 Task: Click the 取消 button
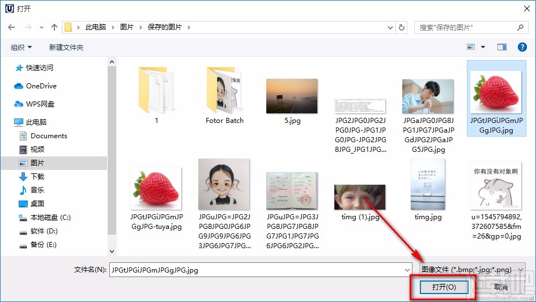501,287
